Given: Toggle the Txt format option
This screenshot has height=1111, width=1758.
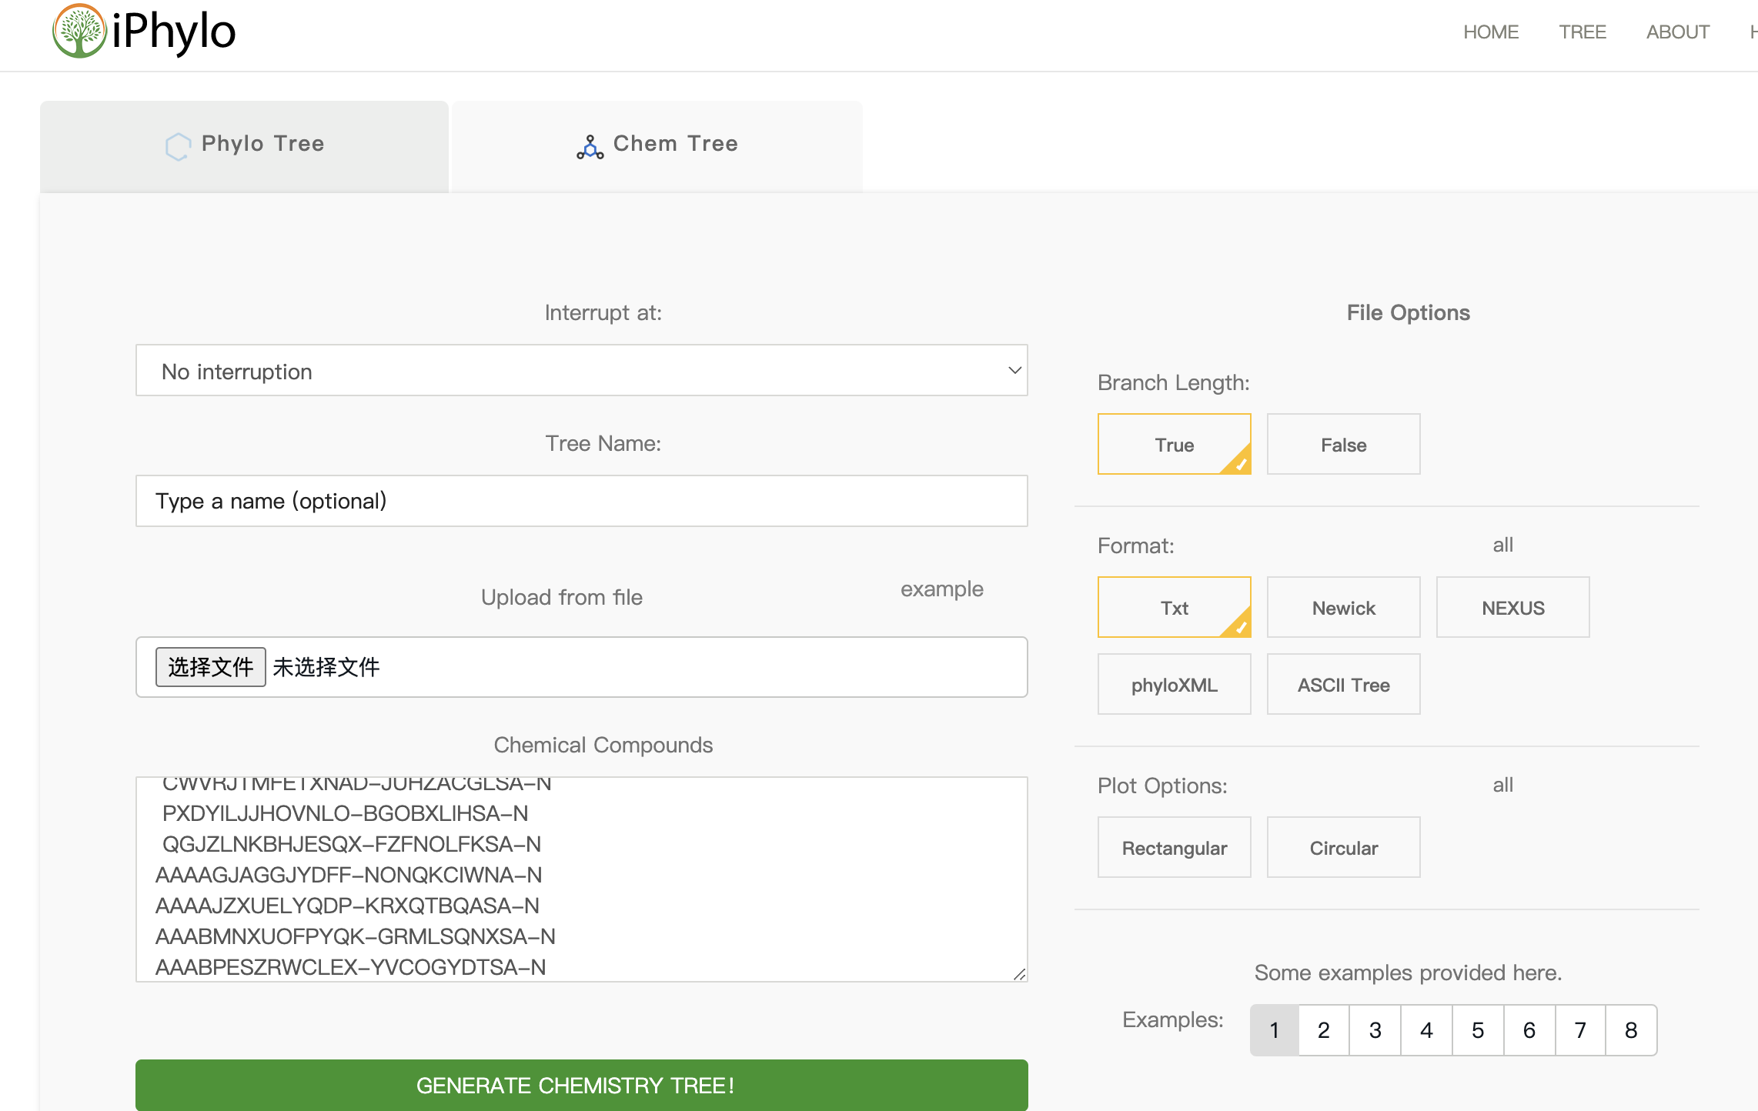Looking at the screenshot, I should (1174, 608).
